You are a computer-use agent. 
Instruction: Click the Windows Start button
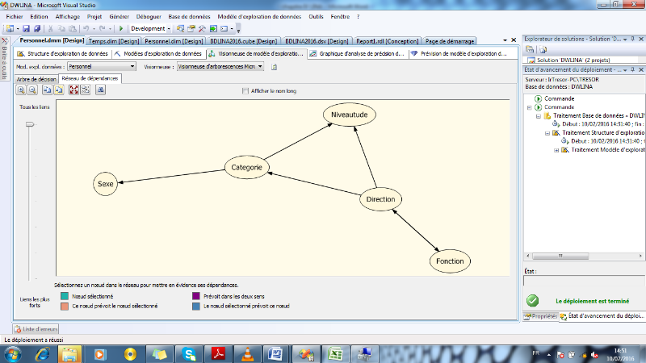tap(12, 354)
